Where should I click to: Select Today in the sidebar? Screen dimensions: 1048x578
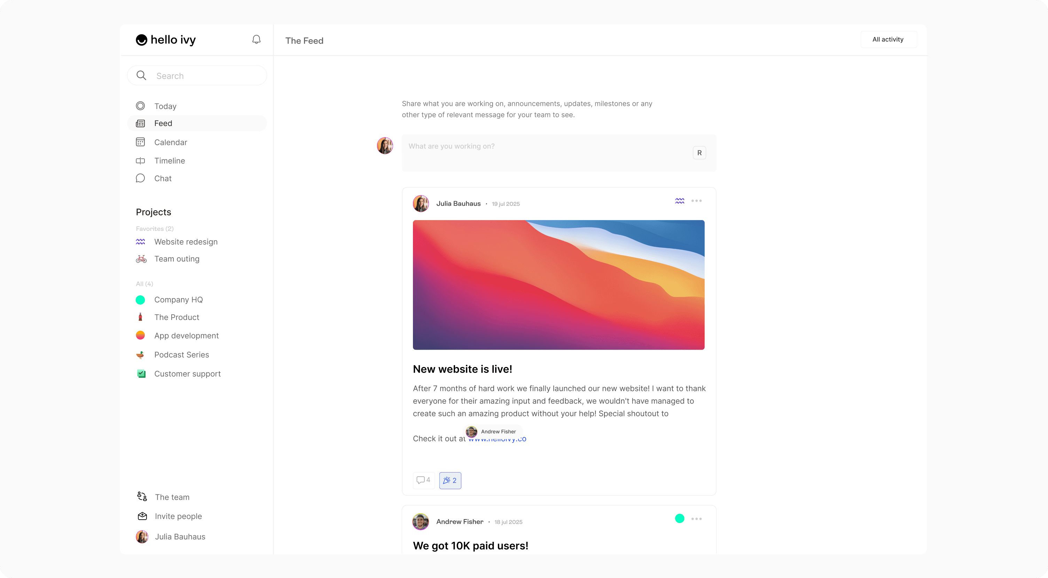point(165,106)
